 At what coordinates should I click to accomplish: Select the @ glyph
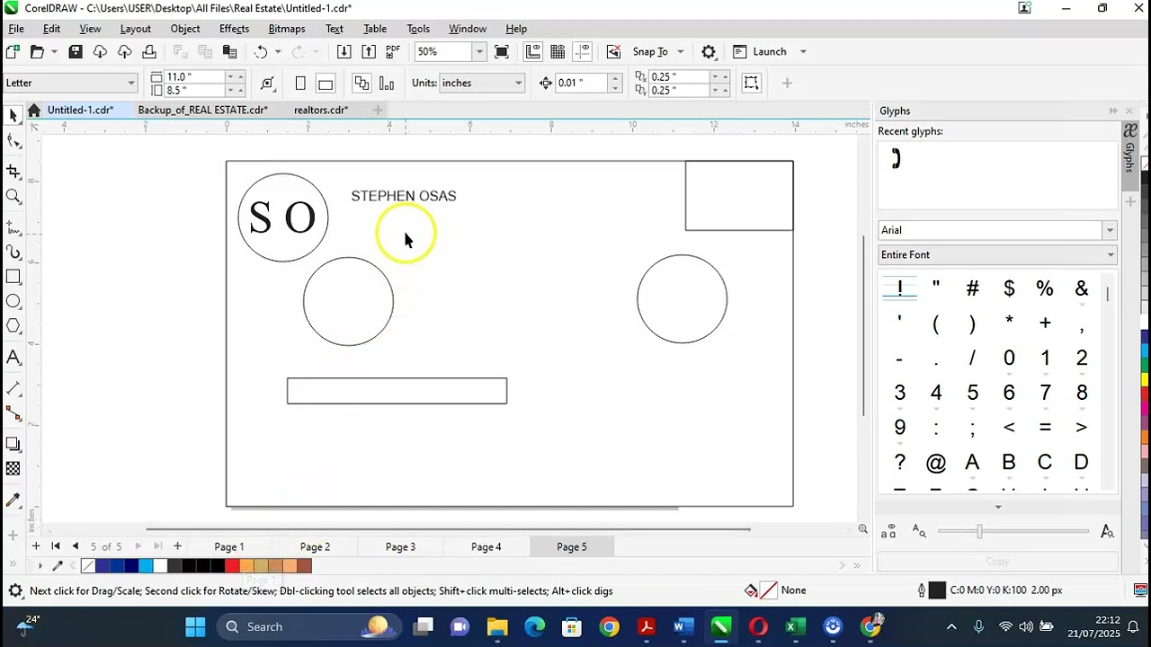click(936, 463)
